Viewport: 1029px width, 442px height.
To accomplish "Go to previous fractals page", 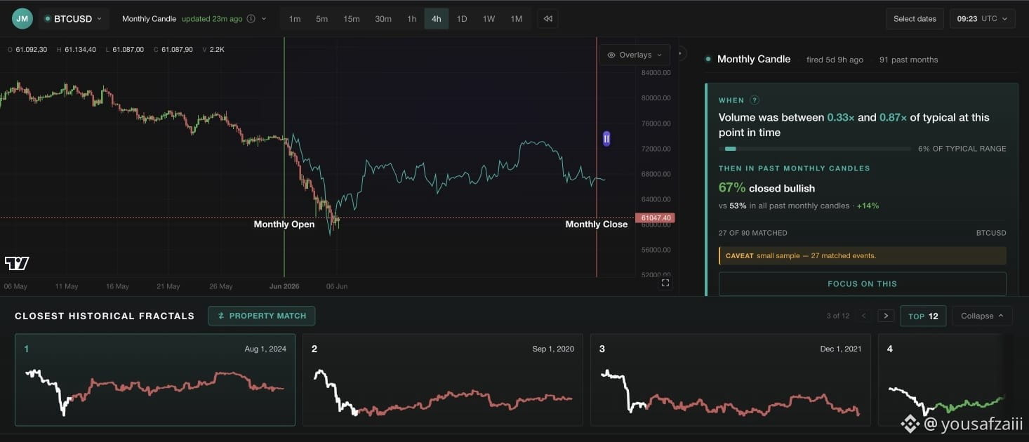I will click(864, 316).
